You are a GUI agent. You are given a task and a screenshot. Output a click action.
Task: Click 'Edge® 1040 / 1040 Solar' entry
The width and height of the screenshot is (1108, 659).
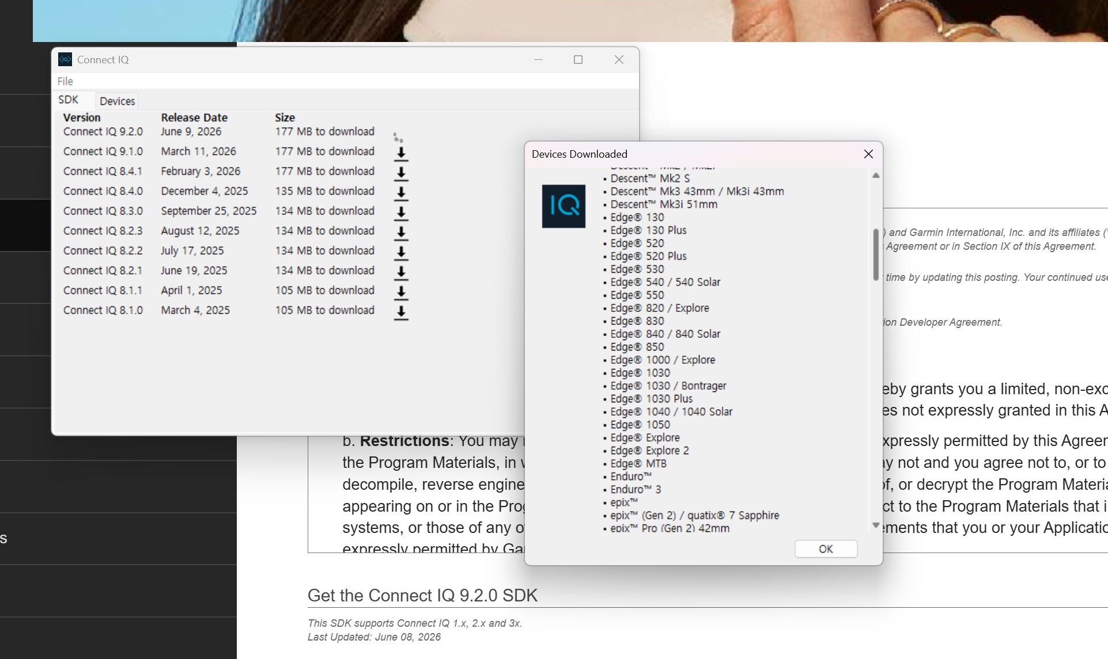click(x=671, y=412)
